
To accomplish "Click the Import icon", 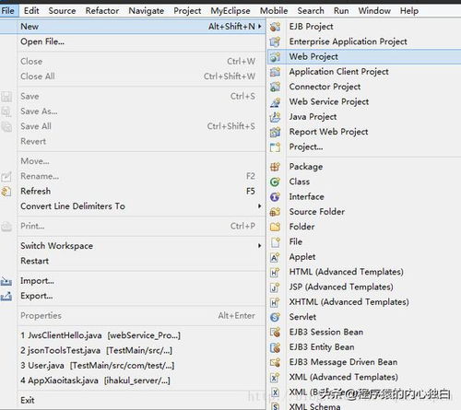I will tap(6, 281).
